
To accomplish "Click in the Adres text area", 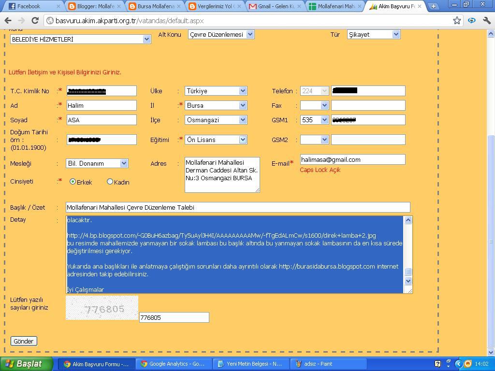I will click(222, 175).
